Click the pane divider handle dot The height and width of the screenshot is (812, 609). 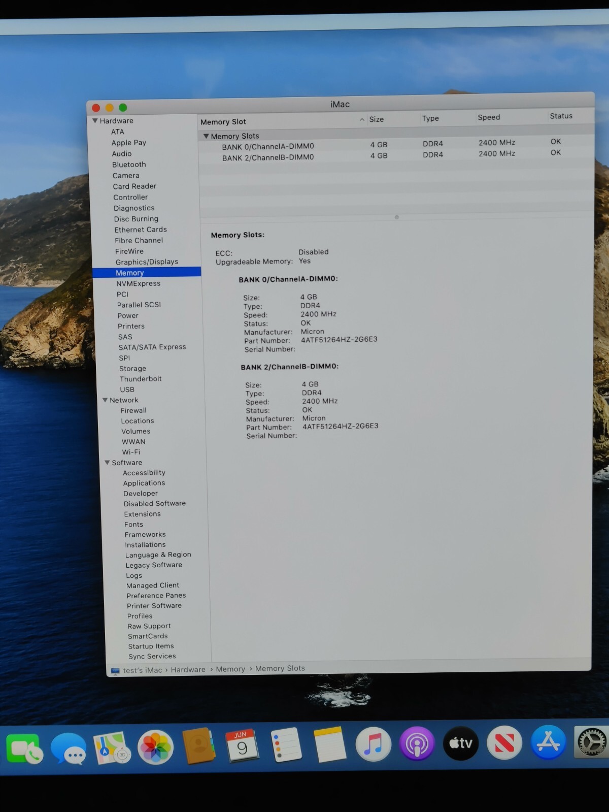click(x=396, y=217)
